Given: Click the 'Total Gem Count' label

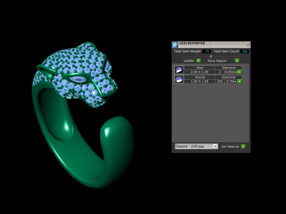Looking at the screenshot, I should coord(226,51).
